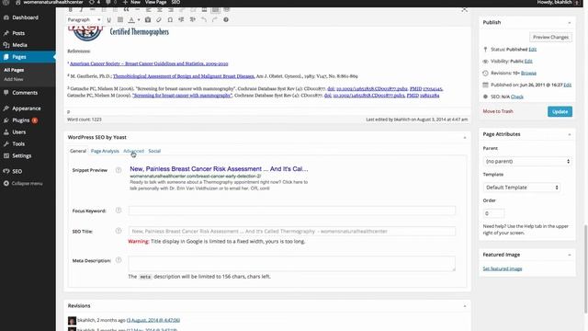Collapse the Publish panel
588x331 pixels.
click(570, 22)
